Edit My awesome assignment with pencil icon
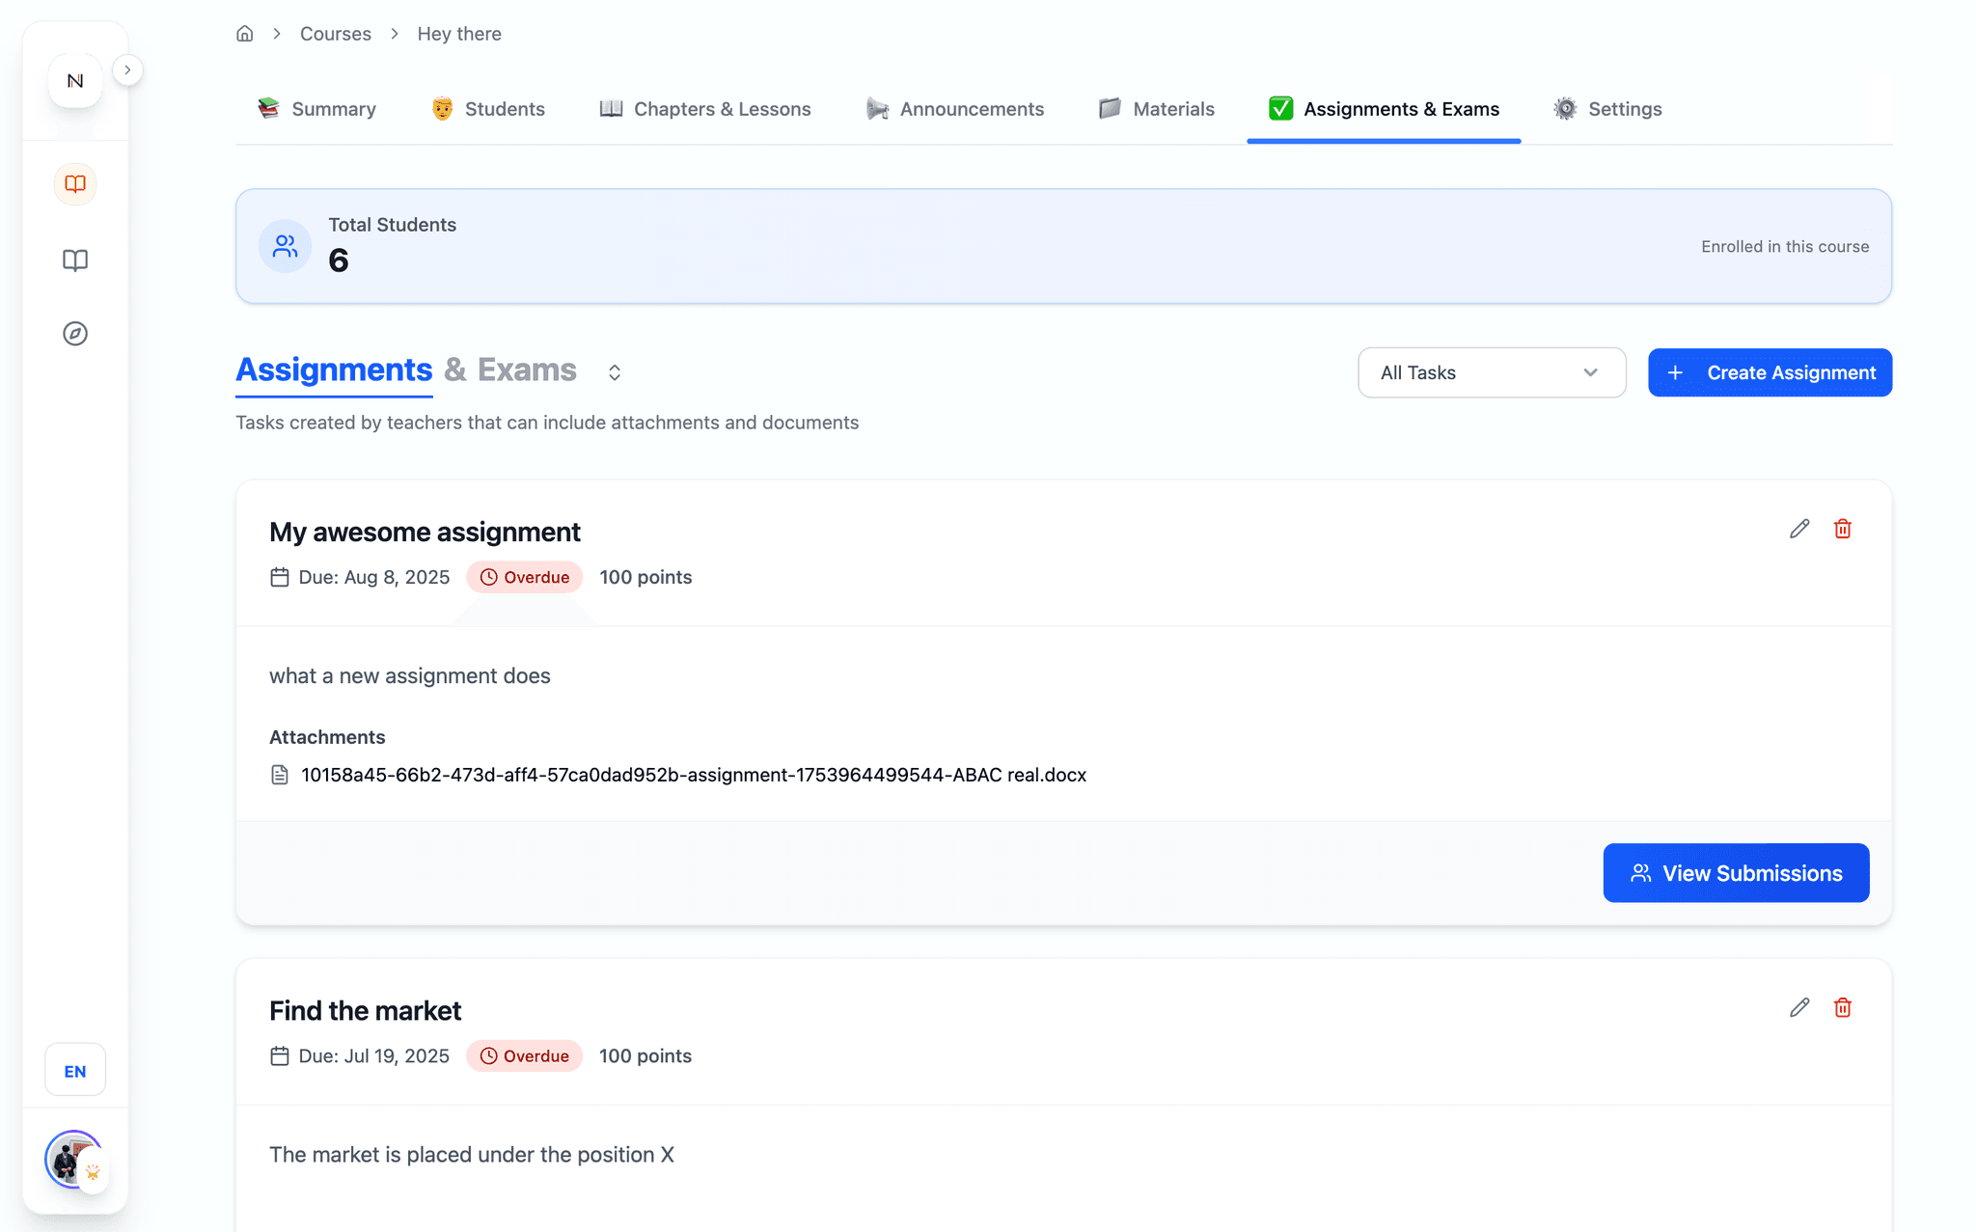The height and width of the screenshot is (1232, 1976). pyautogui.click(x=1799, y=529)
